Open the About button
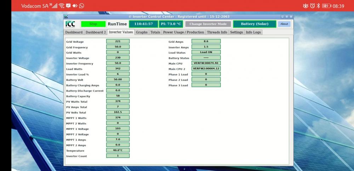The width and height of the screenshot is (354, 171). pyautogui.click(x=284, y=24)
